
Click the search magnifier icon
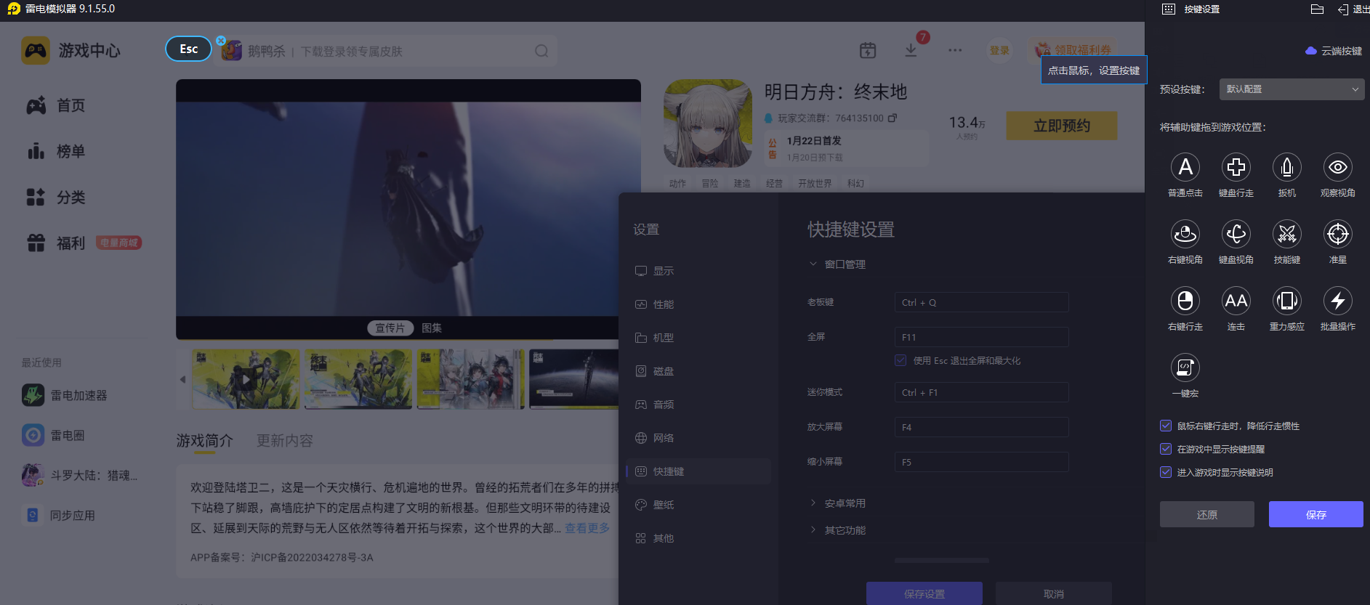coord(541,51)
